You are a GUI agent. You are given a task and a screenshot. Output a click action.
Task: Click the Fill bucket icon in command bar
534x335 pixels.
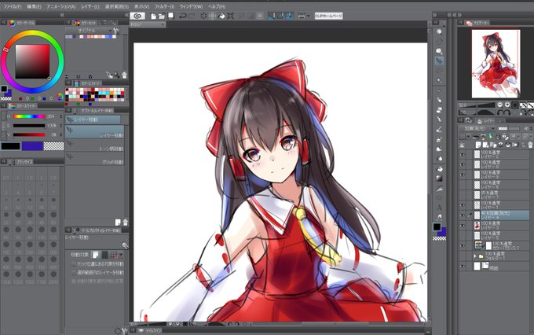coord(221,16)
